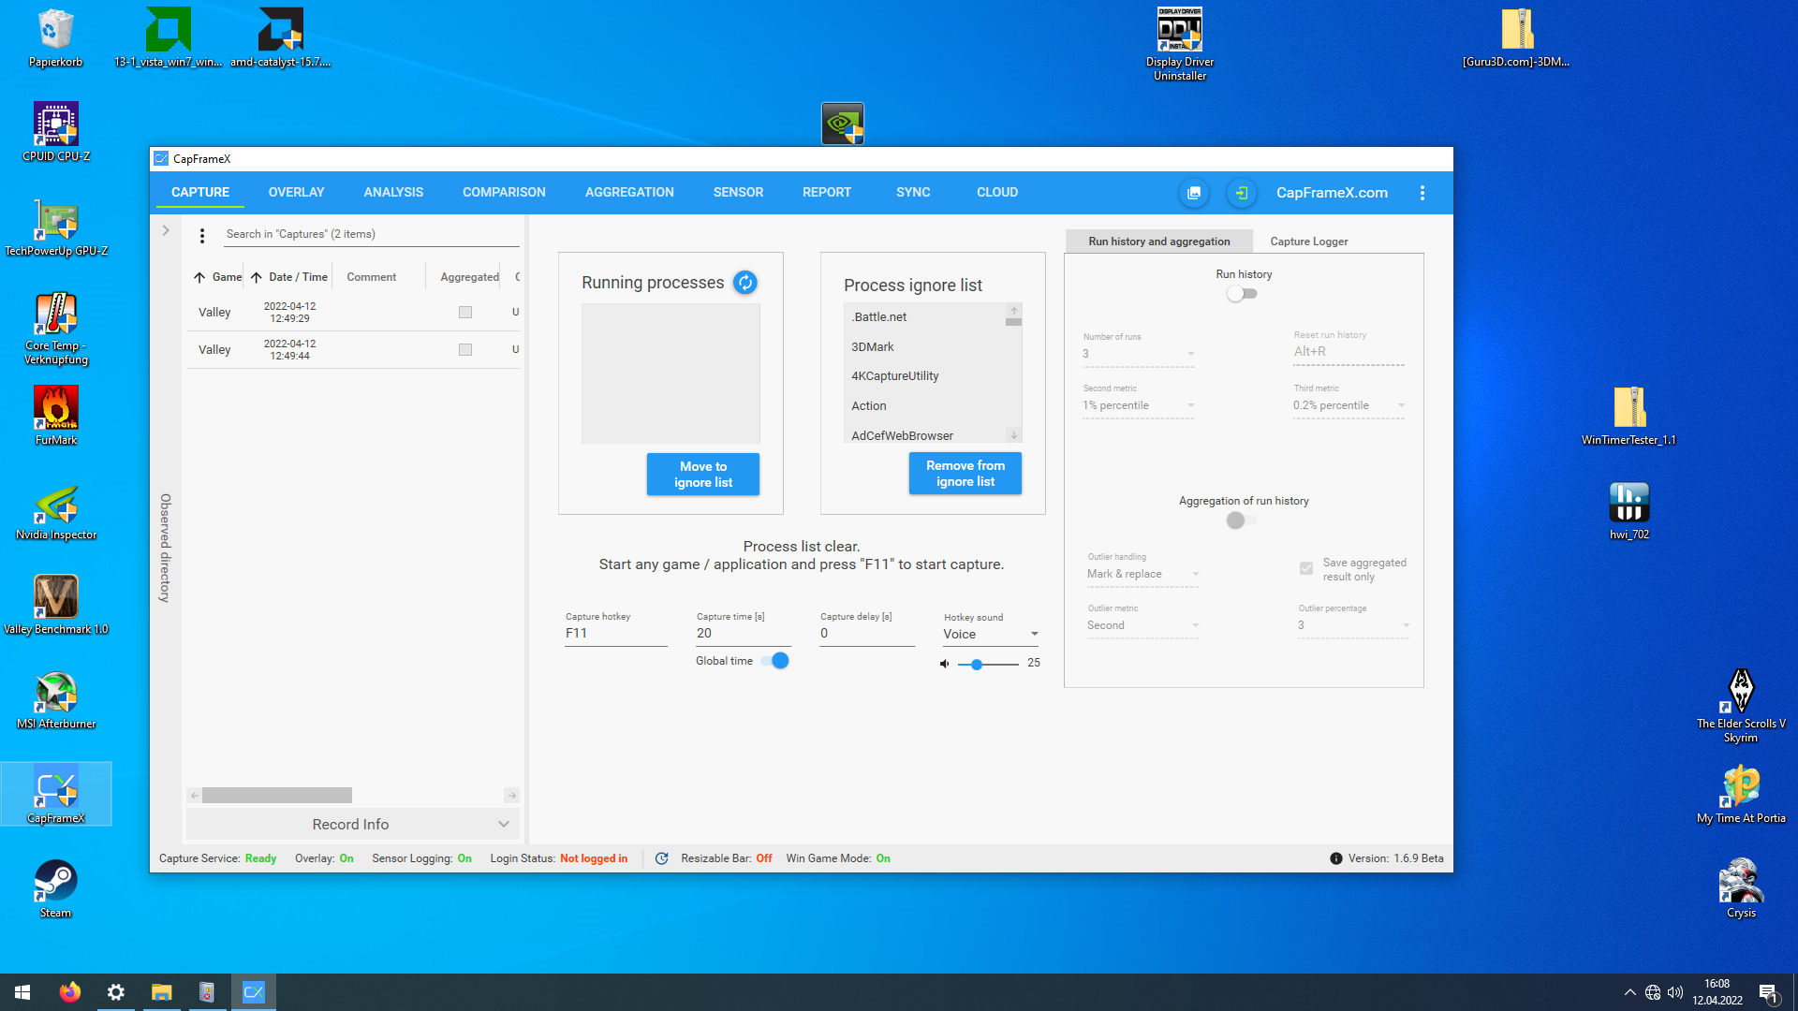Disable the Global time toggle
This screenshot has height=1011, width=1798.
[x=775, y=661]
